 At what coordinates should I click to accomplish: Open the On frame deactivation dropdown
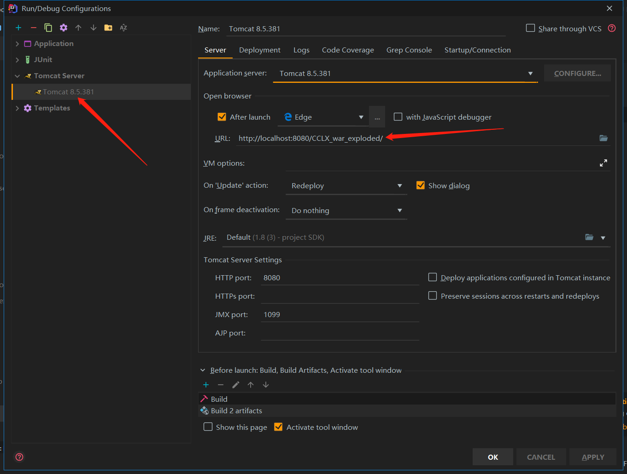[399, 210]
